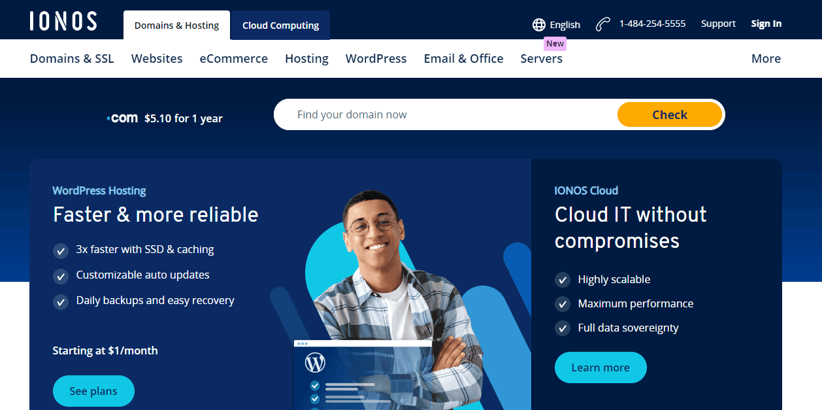Open the 'Servers' menu with the New badge
822x410 pixels.
click(541, 58)
